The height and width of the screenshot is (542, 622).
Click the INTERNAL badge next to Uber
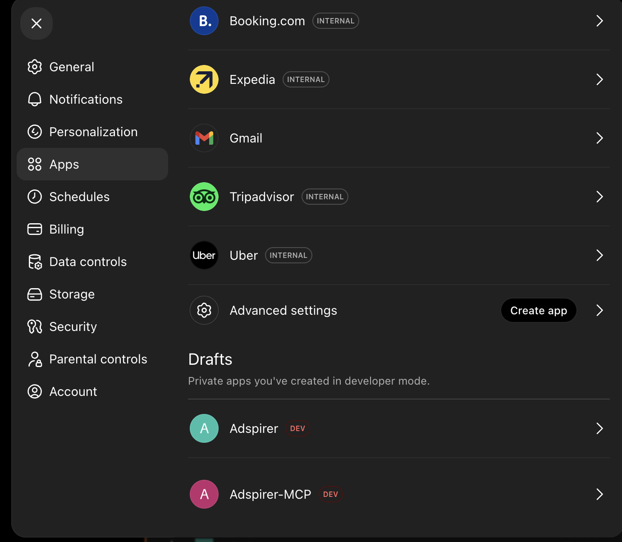pos(288,255)
